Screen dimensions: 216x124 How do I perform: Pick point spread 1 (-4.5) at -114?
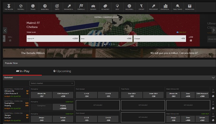coord(86,95)
